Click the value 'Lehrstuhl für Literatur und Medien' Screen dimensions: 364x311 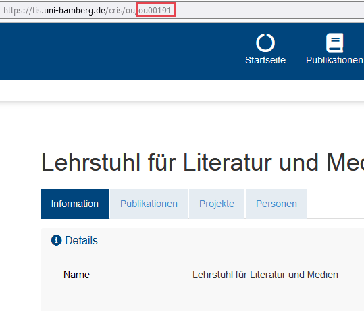(265, 275)
